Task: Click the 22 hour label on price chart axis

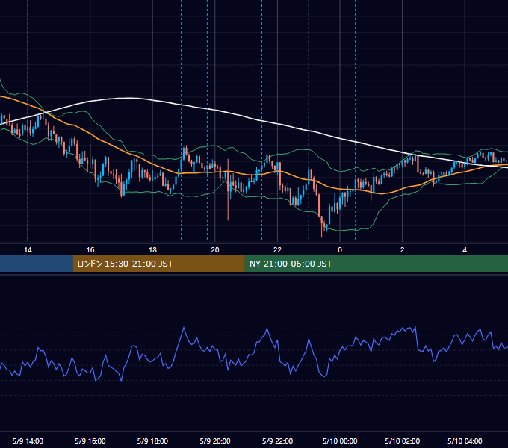Action: [277, 249]
